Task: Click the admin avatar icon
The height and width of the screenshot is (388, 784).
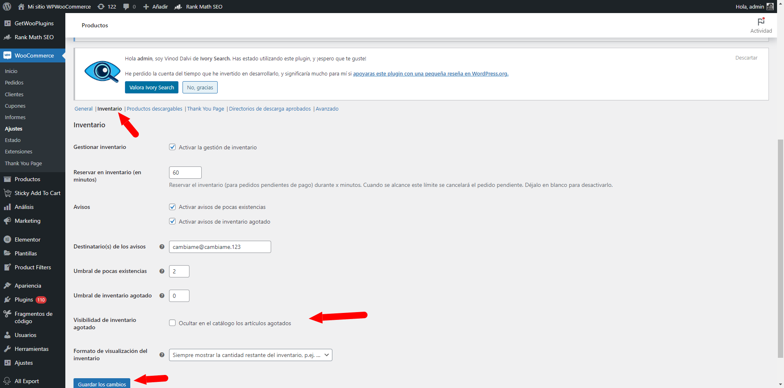Action: coord(770,7)
